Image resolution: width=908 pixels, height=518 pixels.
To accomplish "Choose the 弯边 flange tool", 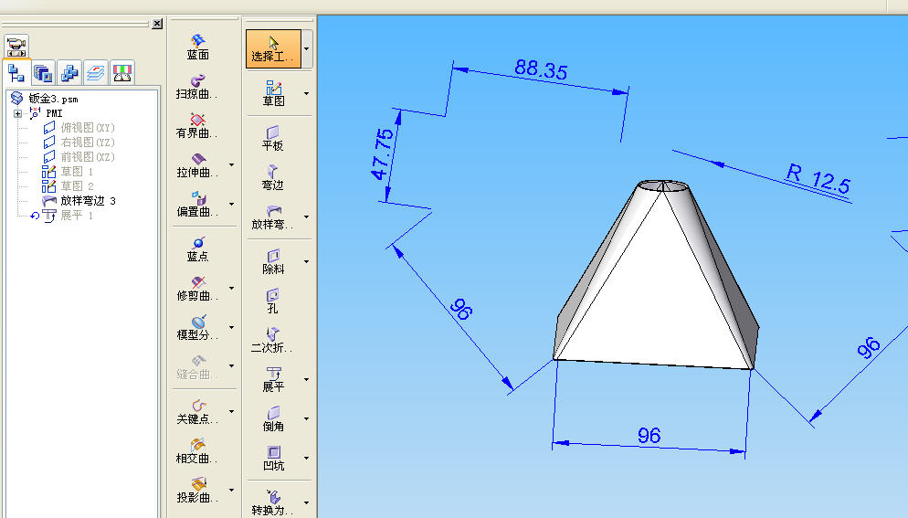I will (273, 178).
